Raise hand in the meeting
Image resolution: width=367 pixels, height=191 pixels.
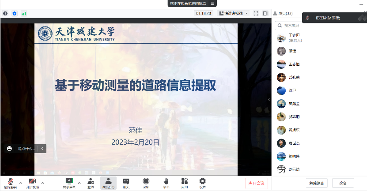tap(166, 183)
